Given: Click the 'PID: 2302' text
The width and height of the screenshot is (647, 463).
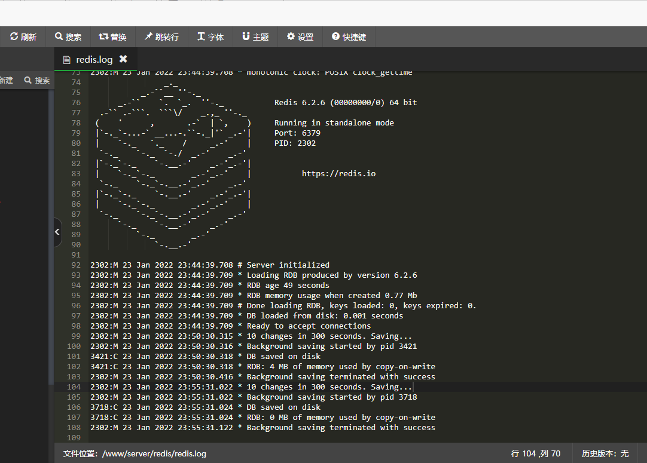Looking at the screenshot, I should point(295,143).
